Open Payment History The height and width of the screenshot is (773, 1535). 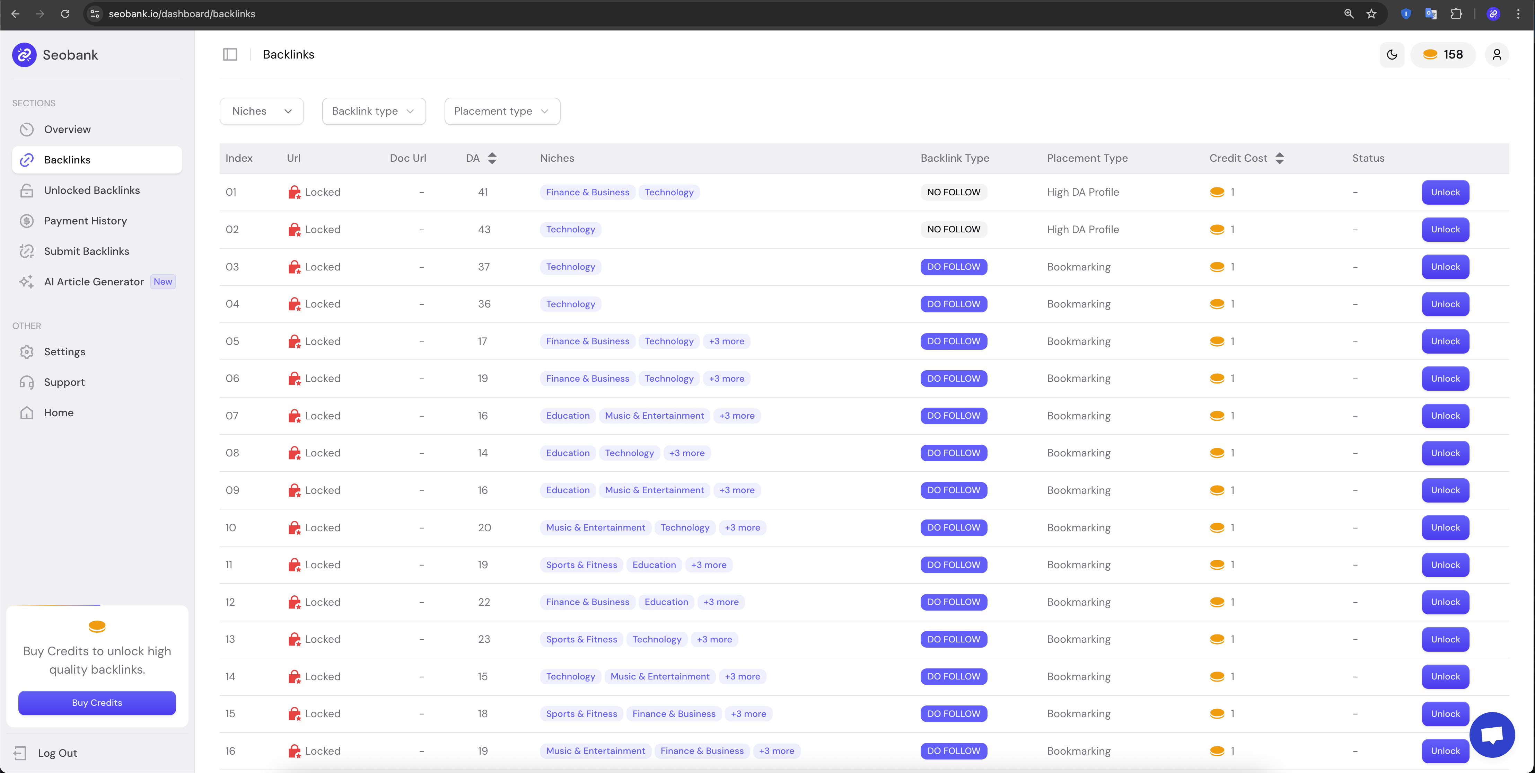pos(97,221)
